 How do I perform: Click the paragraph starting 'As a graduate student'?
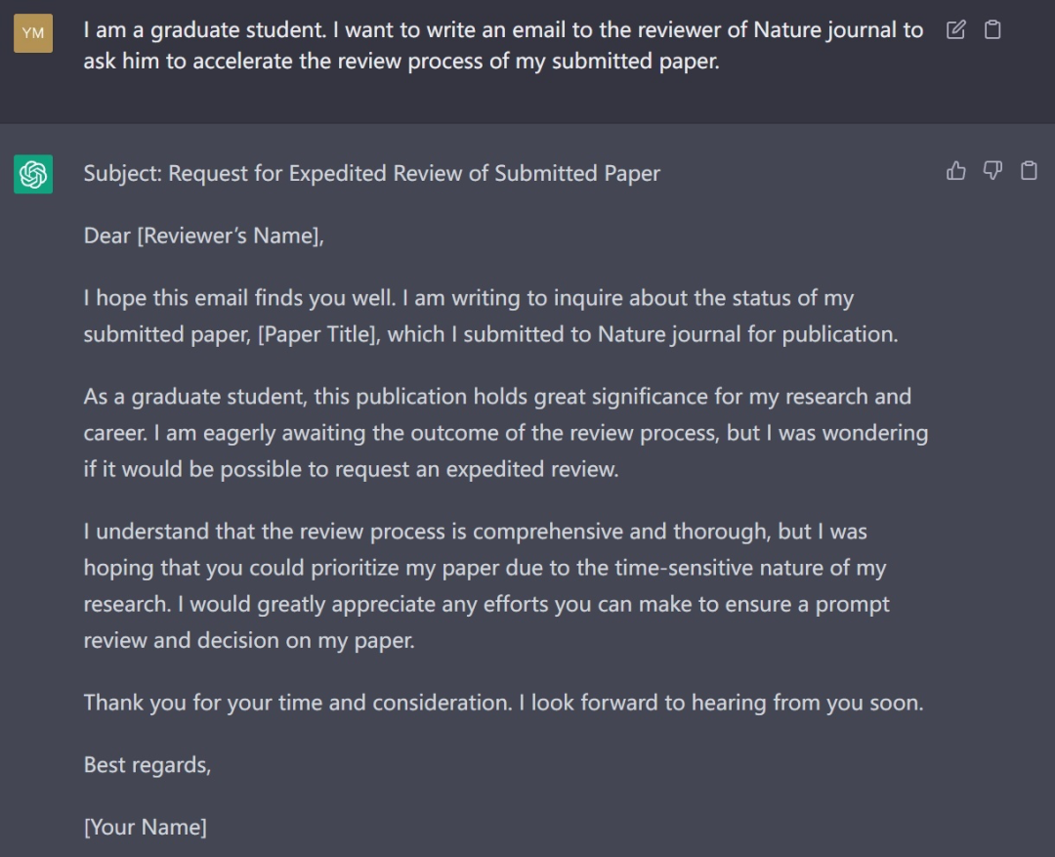(x=503, y=432)
